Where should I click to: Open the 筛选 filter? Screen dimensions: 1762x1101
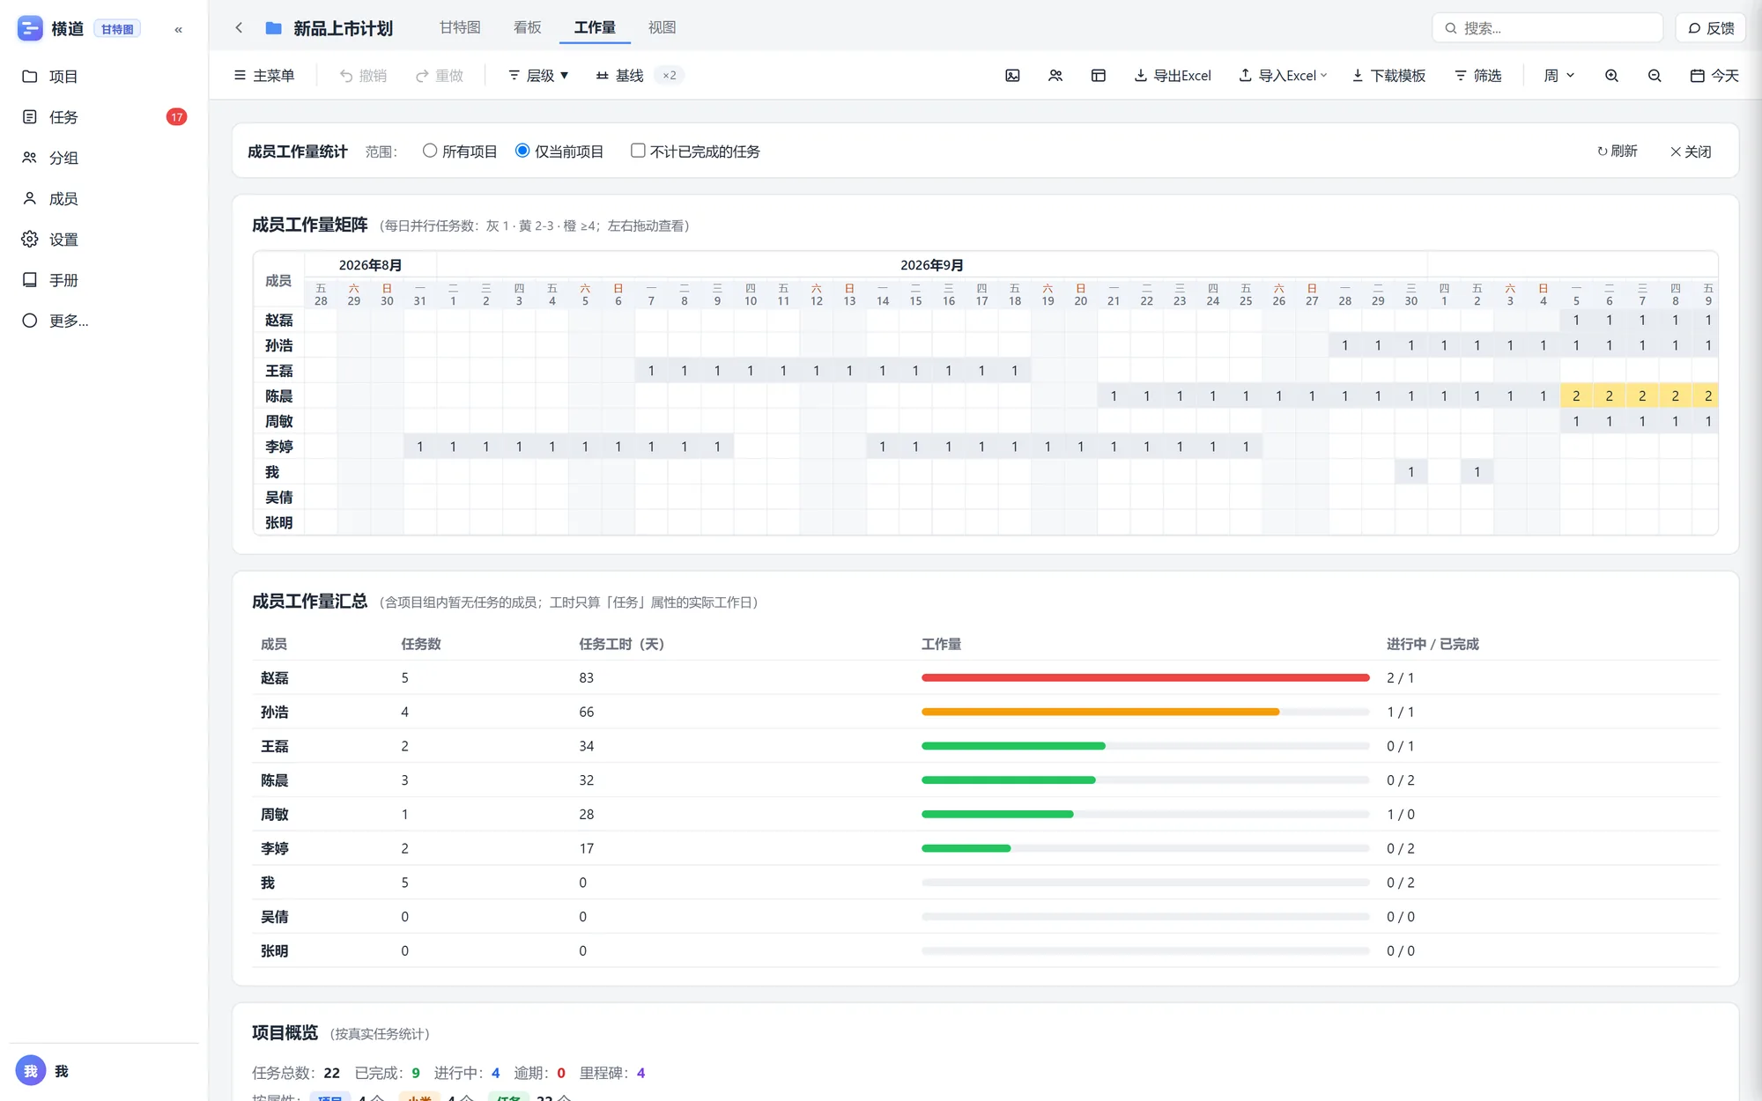pyautogui.click(x=1477, y=76)
